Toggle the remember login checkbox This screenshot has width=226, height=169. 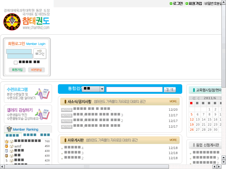click(16, 63)
